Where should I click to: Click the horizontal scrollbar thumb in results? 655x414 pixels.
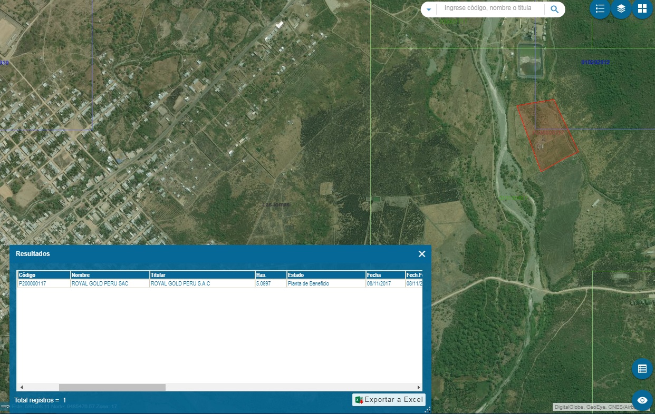[x=112, y=387]
